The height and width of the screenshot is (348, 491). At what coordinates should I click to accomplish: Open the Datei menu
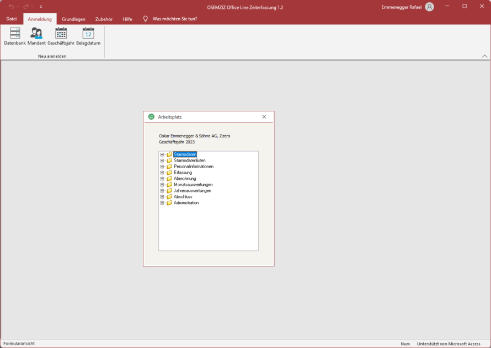point(12,19)
